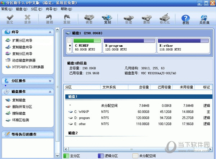This screenshot has height=159, width=216.
Task: Select the 格式化 format partition tool
Action: (x=165, y=19)
